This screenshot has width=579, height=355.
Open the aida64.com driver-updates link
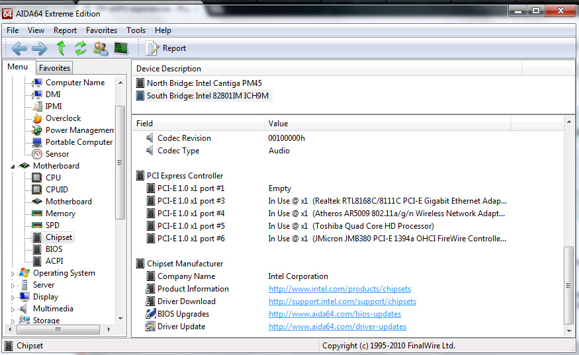(x=337, y=327)
